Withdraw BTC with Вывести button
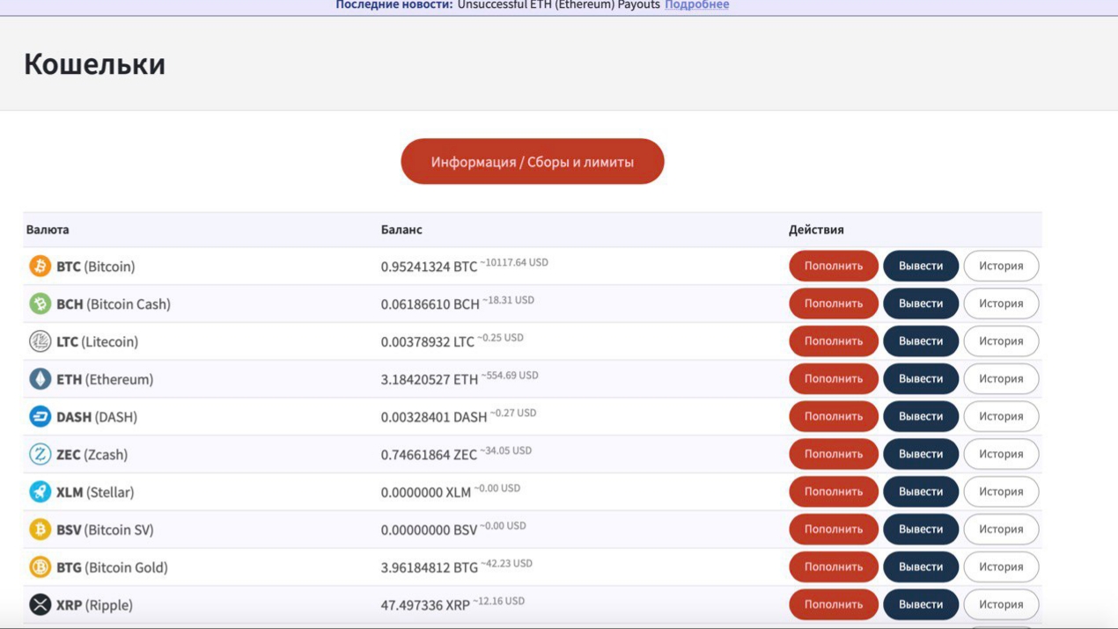The height and width of the screenshot is (629, 1118). click(x=921, y=266)
